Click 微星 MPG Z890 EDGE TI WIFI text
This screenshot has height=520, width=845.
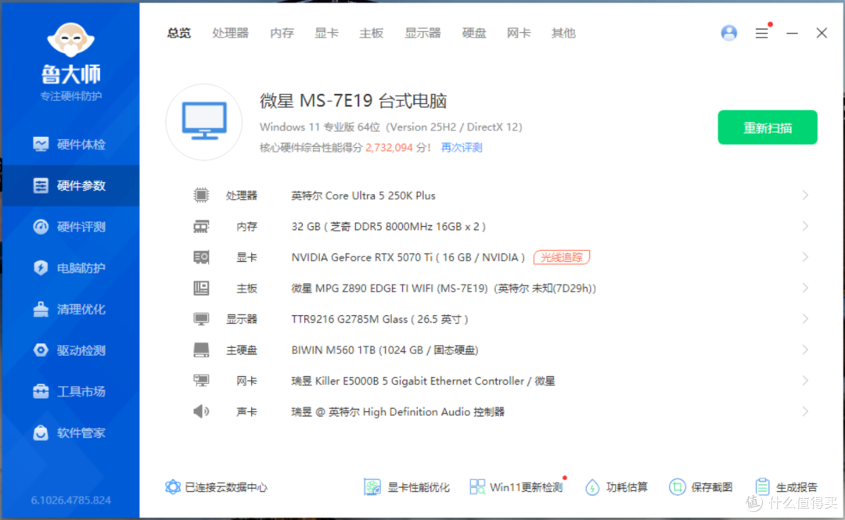(444, 289)
